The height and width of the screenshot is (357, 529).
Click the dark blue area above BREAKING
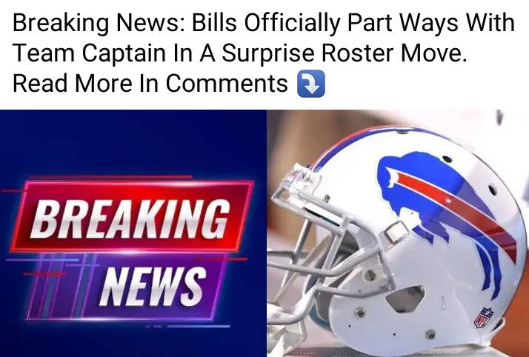coord(133,141)
